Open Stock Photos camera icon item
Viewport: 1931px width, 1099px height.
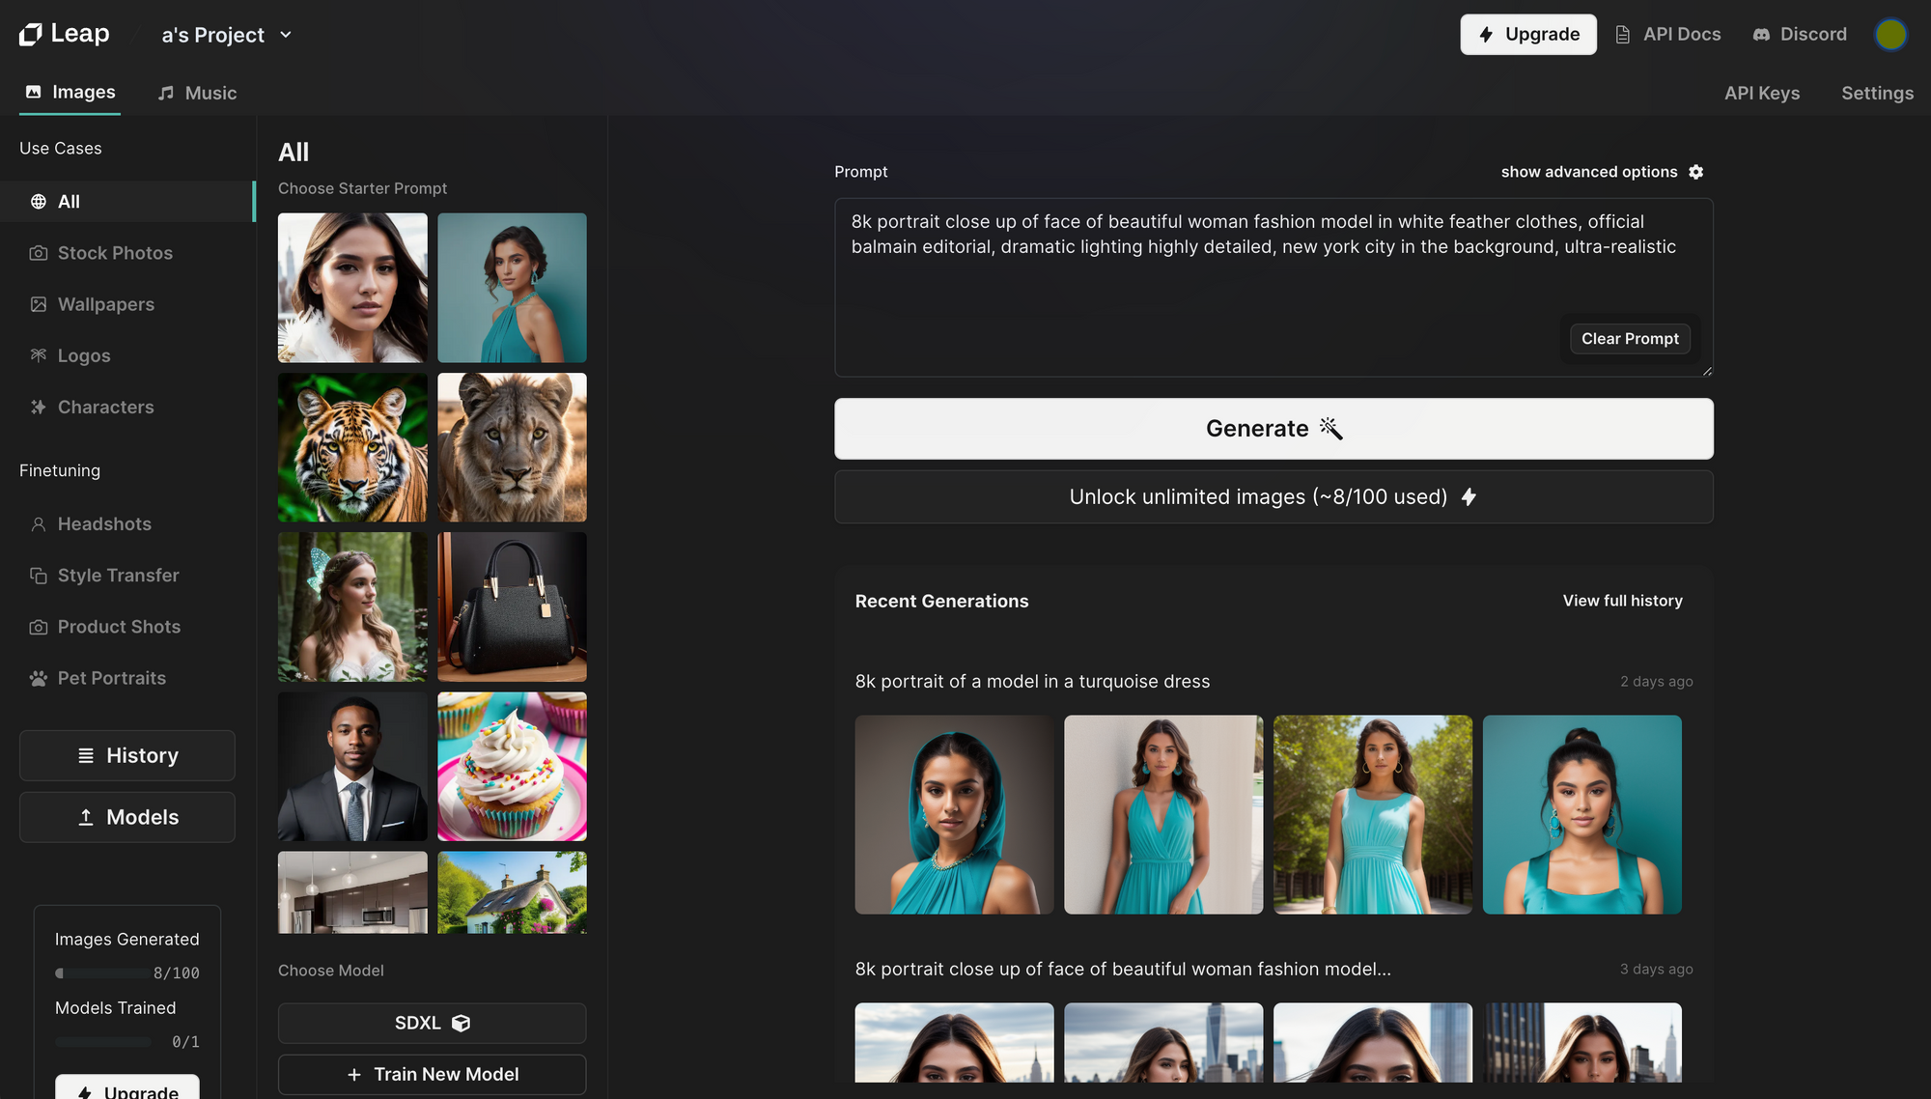pyautogui.click(x=39, y=253)
